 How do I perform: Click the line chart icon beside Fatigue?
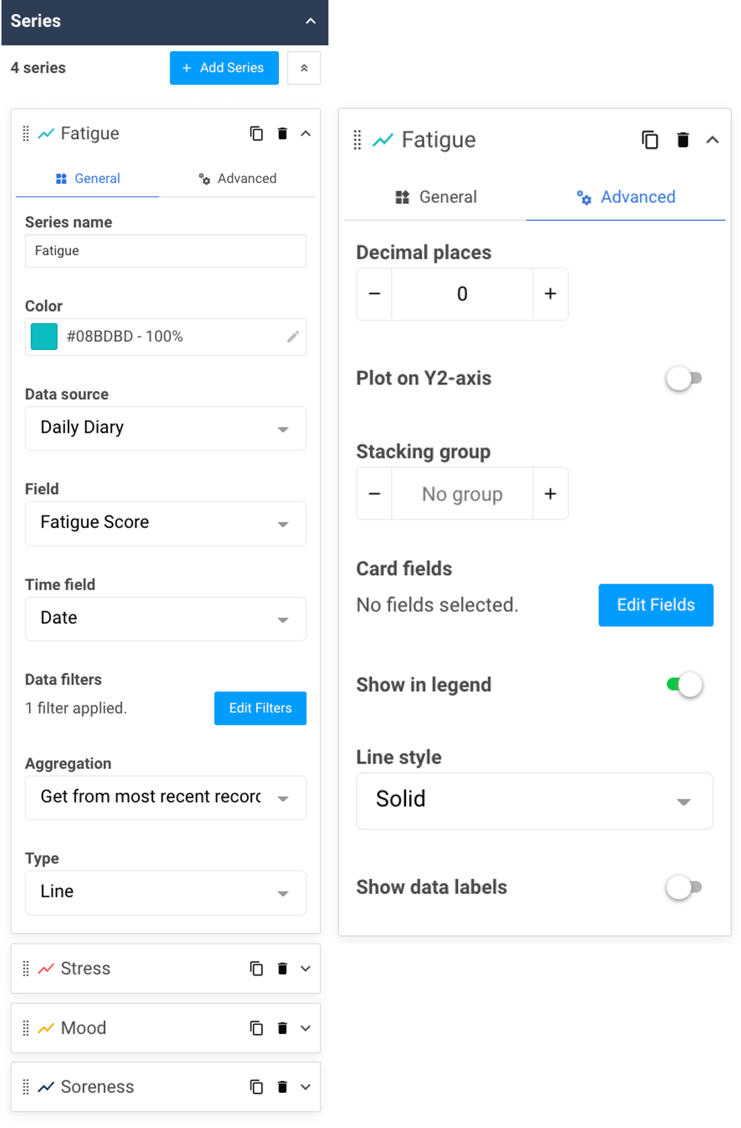click(x=46, y=134)
